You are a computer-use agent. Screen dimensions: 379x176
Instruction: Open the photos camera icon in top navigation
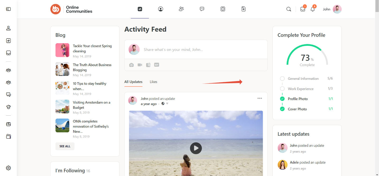pos(223,9)
